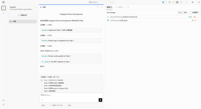201x109 pixels.
Task: Click Task 4 report-compare text
Action: coord(56,88)
